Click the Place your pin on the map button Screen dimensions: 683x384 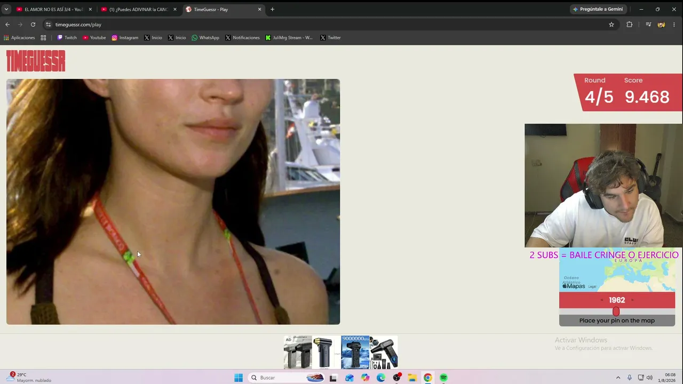click(x=617, y=321)
